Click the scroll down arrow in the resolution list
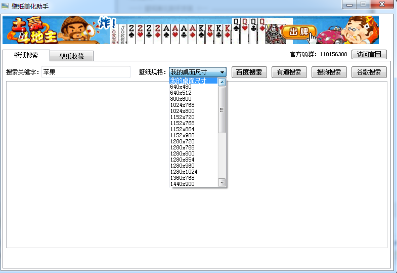Viewport: 397px width, 273px height. pos(222,182)
